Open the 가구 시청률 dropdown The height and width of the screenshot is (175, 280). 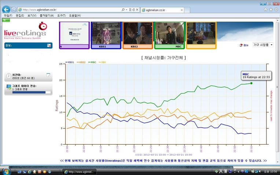[263, 45]
